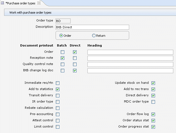Check Direct for Quality control note
The height and width of the screenshot is (133, 176).
click(75, 64)
